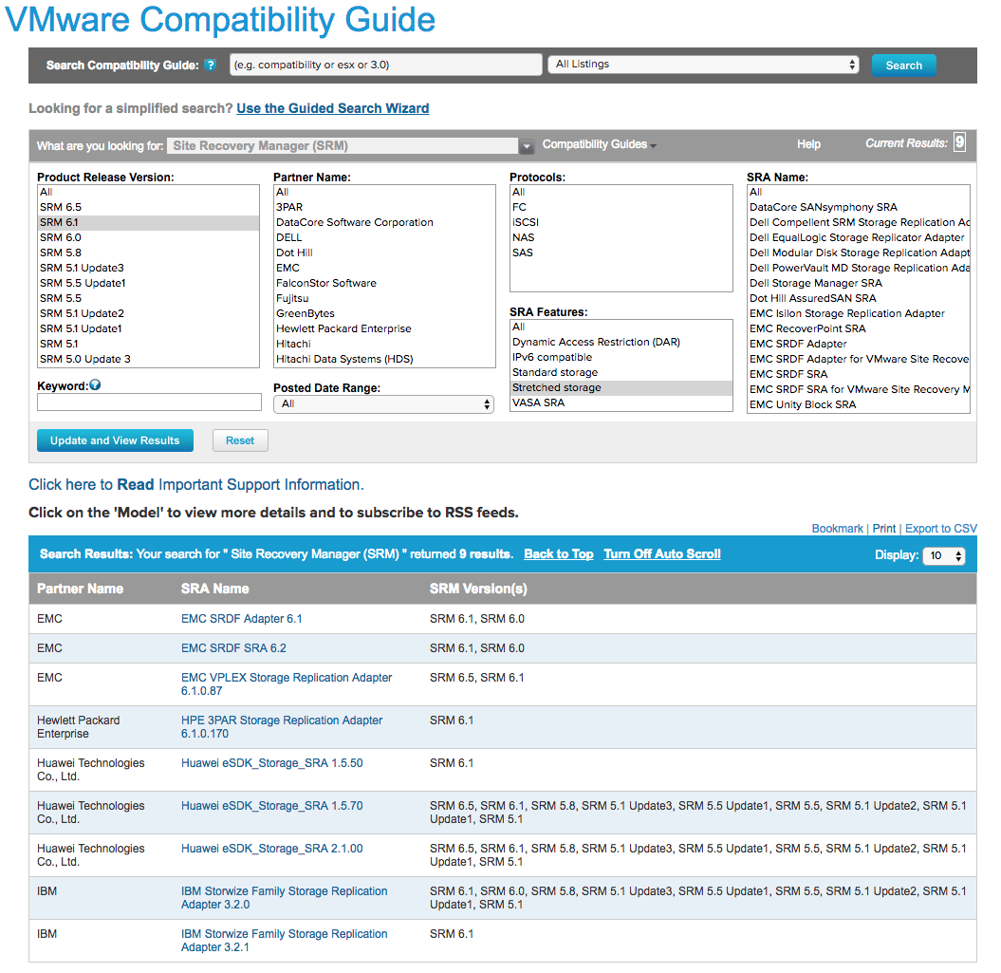Click the Reset button

point(240,440)
